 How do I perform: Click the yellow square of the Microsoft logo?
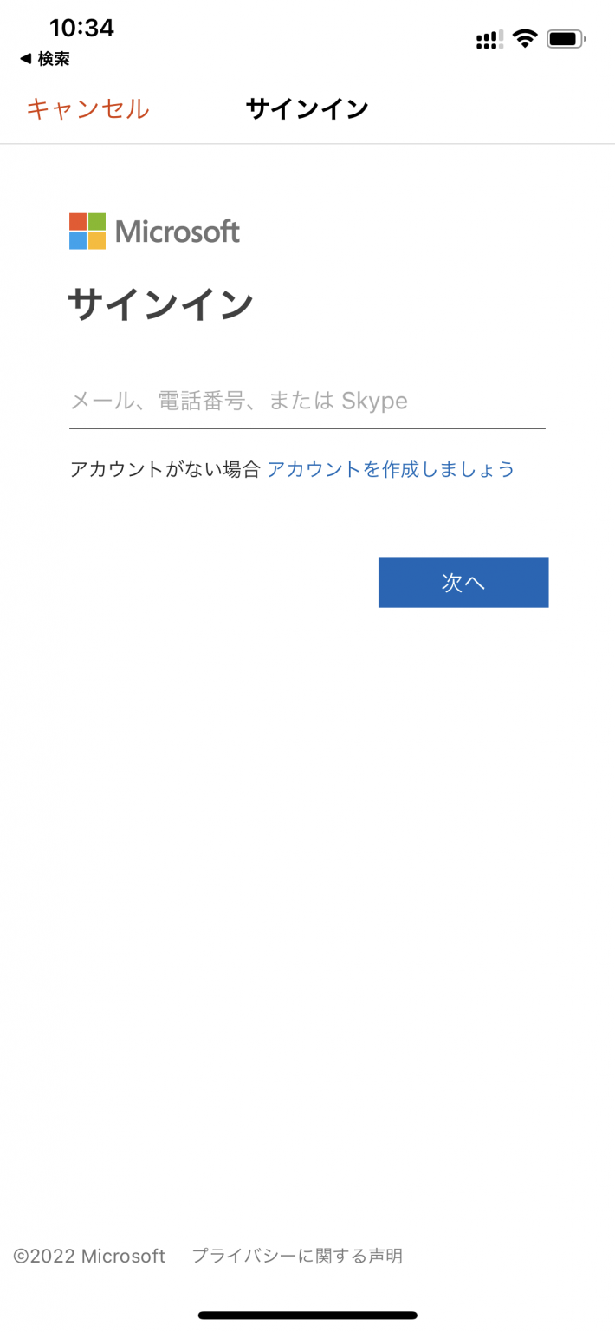(x=97, y=241)
